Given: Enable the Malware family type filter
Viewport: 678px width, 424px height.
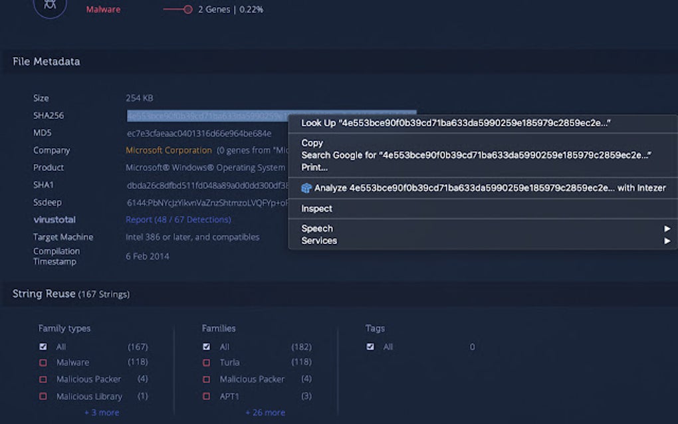Looking at the screenshot, I should (x=43, y=362).
